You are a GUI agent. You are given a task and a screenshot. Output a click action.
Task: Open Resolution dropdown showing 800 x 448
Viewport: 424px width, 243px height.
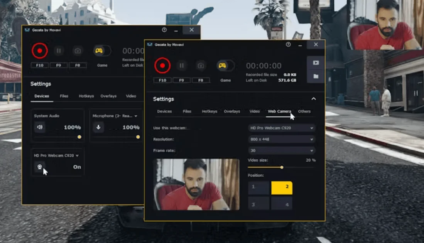point(281,139)
